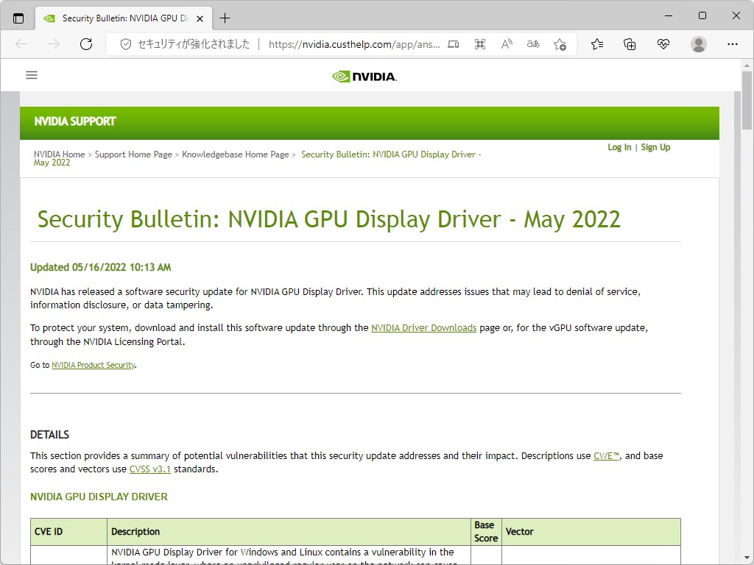Click the NVIDIA GPU DISPLAY DRIVER heading

tap(99, 497)
